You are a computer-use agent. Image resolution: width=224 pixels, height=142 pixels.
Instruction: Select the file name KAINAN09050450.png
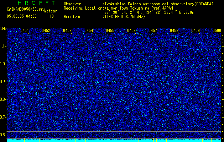coord(26,9)
